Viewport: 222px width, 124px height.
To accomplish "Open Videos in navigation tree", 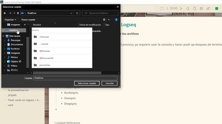I will coord(14,66).
